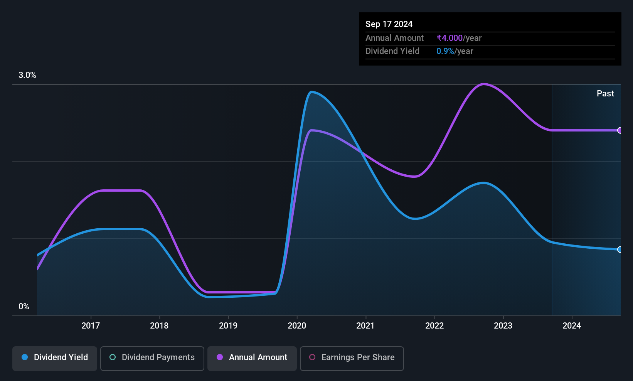Click the 2020 x-axis year label

tap(297, 326)
